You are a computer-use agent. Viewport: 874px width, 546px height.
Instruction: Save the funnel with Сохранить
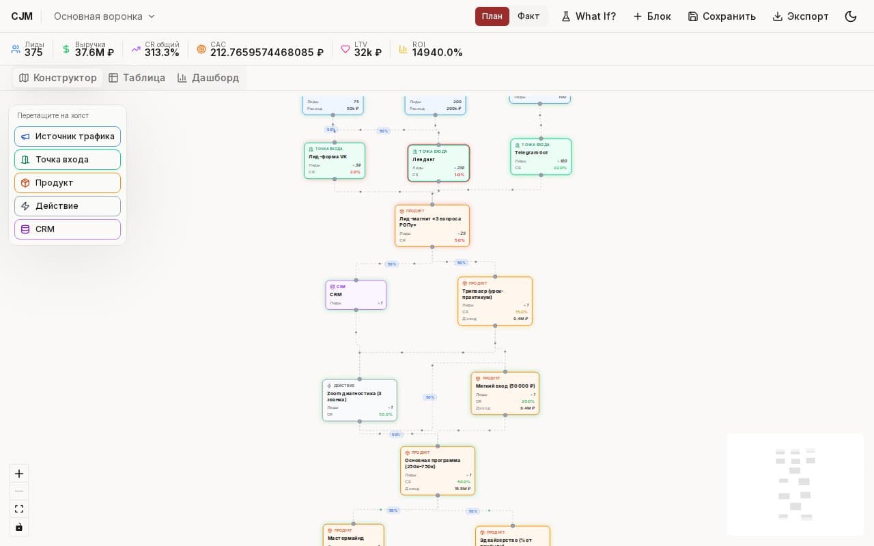tap(722, 16)
